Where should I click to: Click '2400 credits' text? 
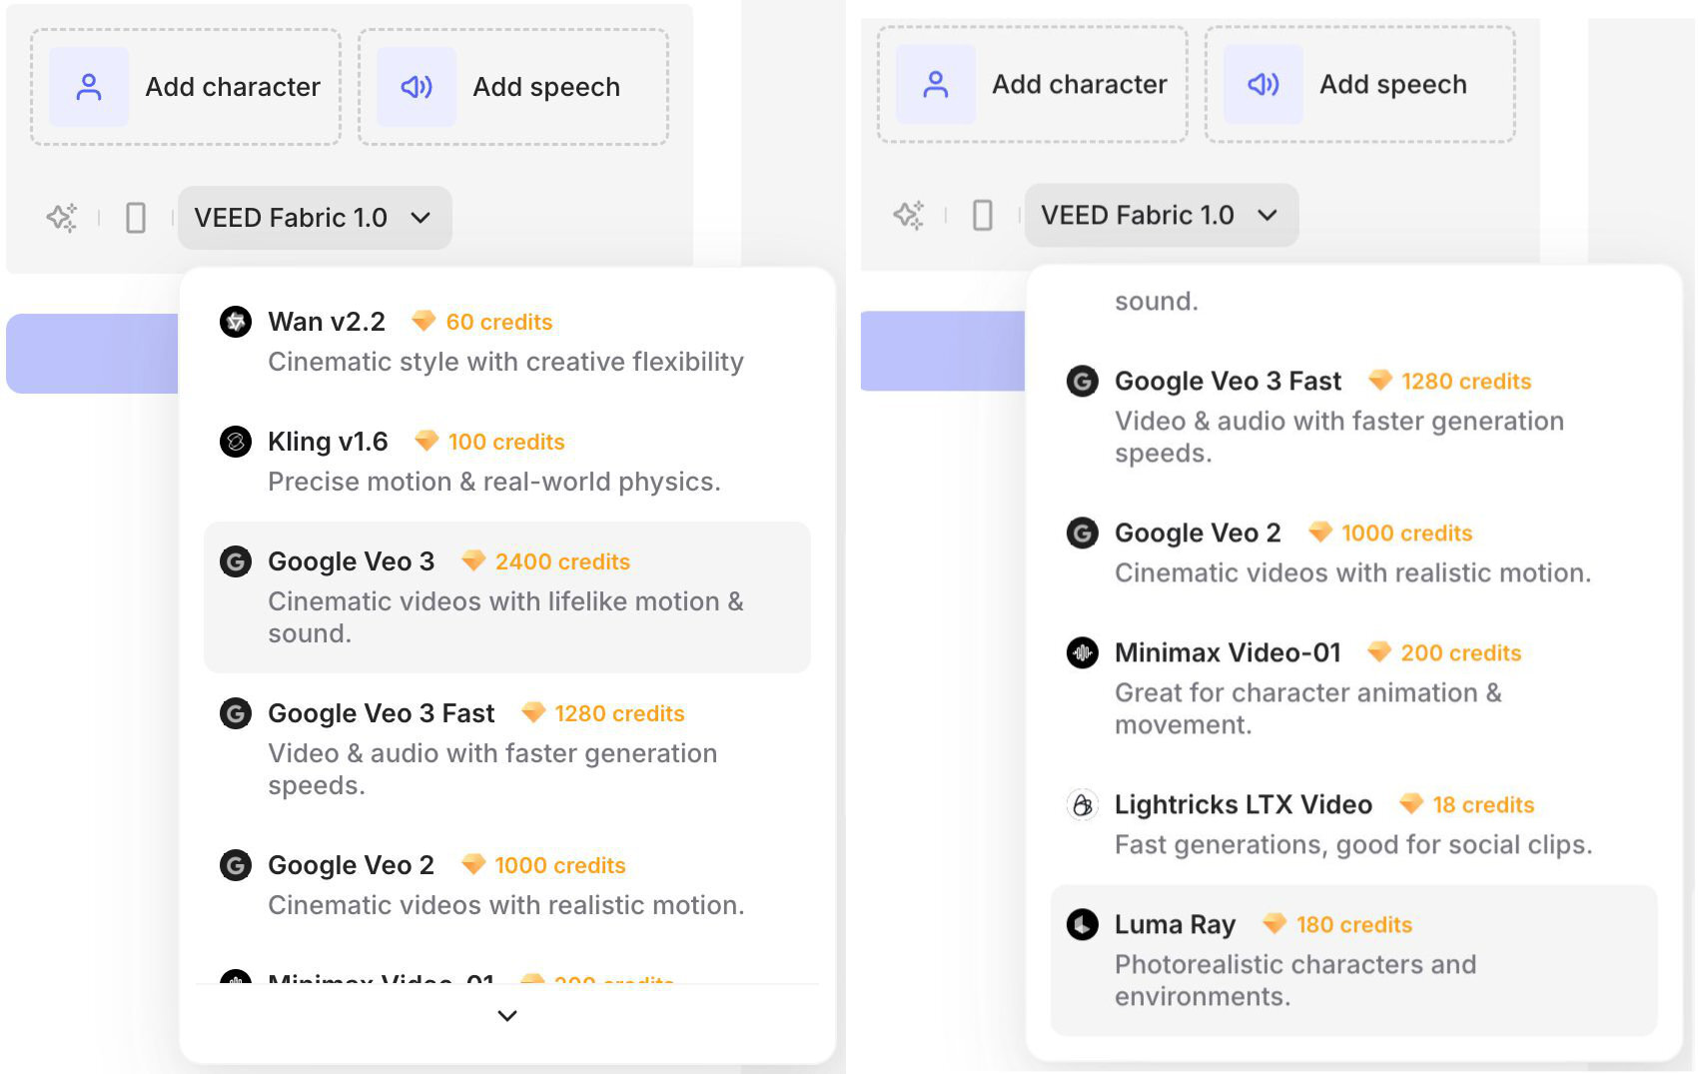562,561
